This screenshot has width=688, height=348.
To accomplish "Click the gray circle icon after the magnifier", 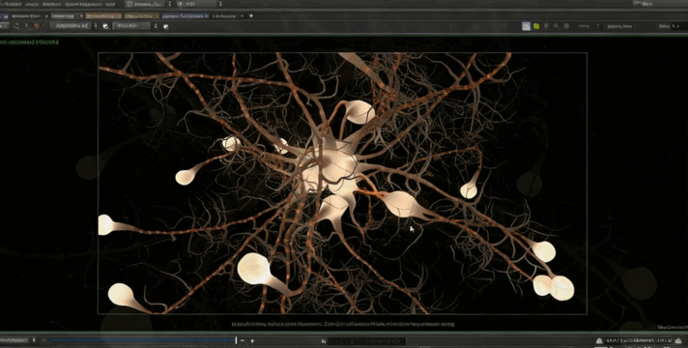I will click(x=566, y=26).
